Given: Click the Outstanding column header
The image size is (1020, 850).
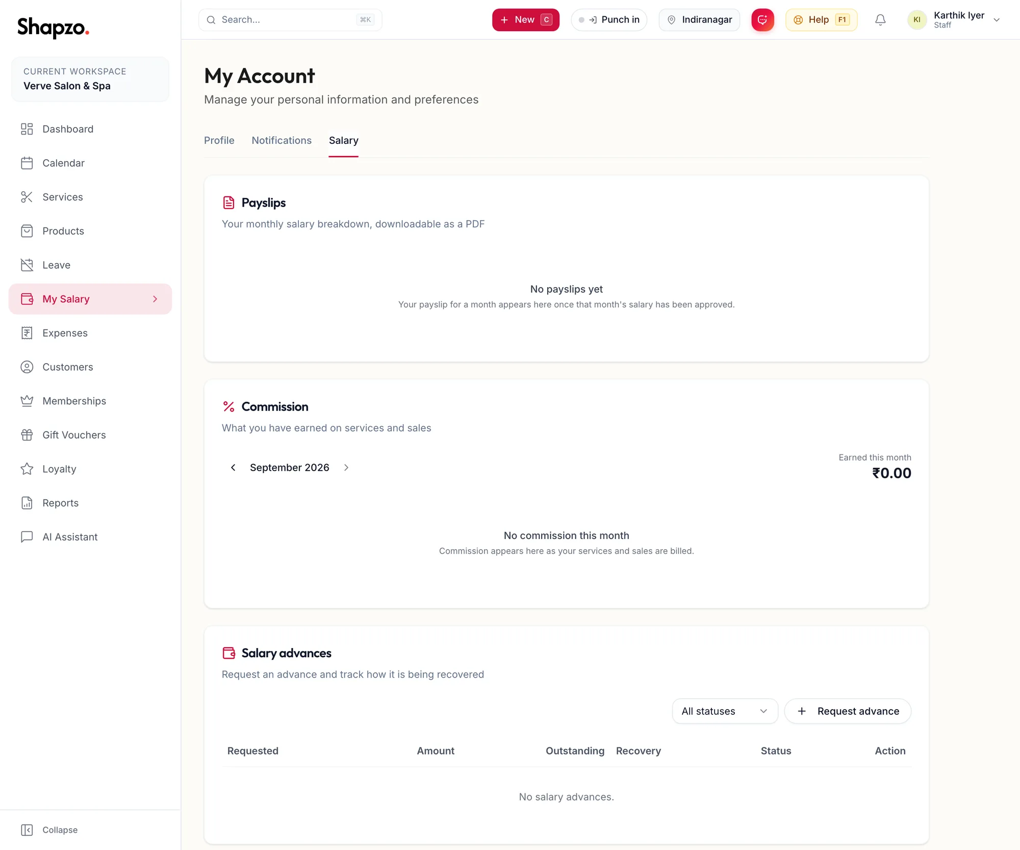Looking at the screenshot, I should 575,751.
